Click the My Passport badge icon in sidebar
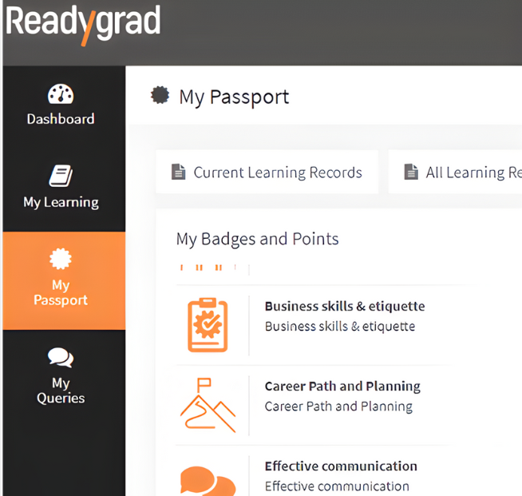 tap(61, 258)
